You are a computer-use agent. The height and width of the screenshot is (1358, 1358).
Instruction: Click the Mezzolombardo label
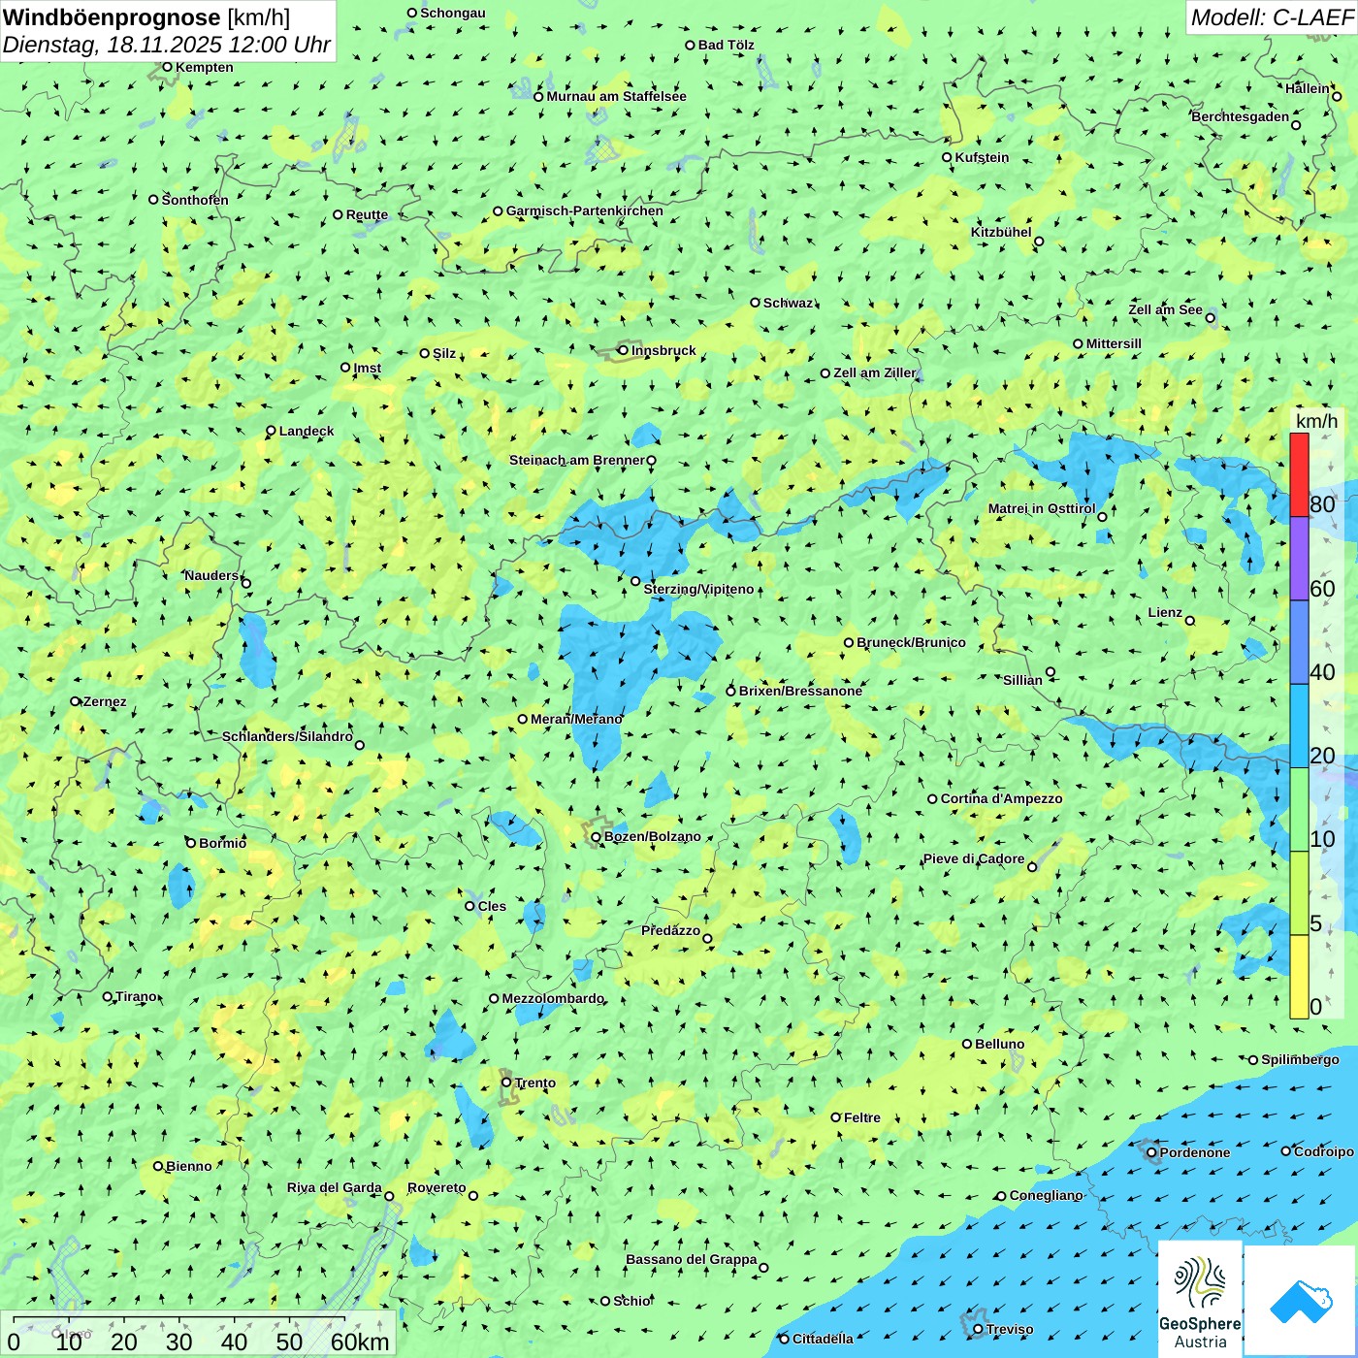(553, 998)
